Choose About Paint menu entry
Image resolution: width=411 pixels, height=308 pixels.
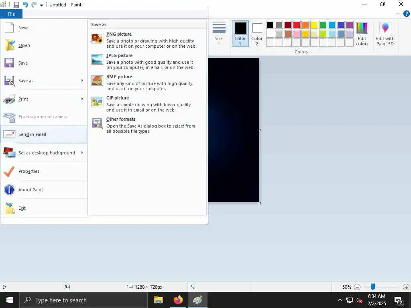pos(43,190)
